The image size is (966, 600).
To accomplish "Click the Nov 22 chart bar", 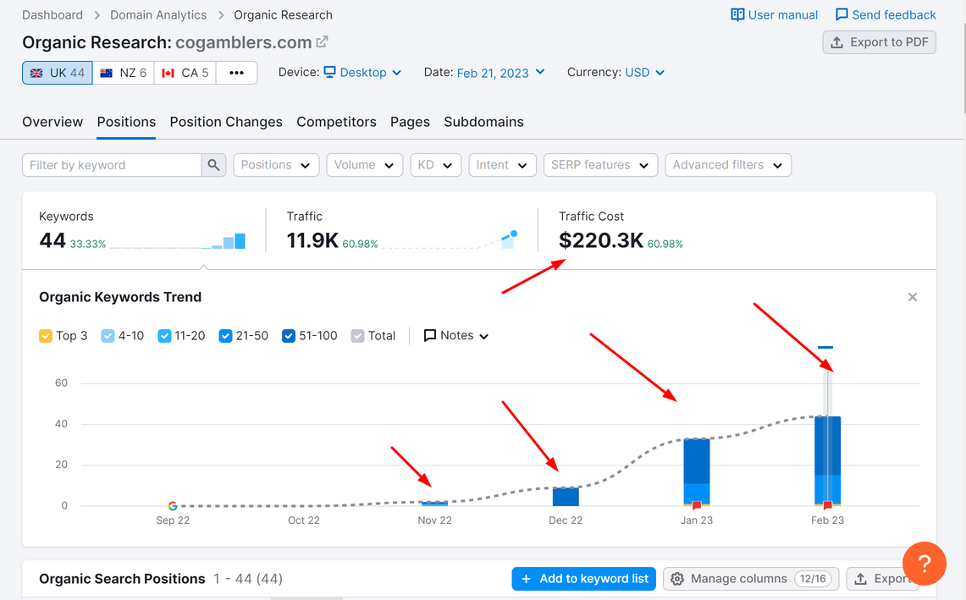I will 435,504.
